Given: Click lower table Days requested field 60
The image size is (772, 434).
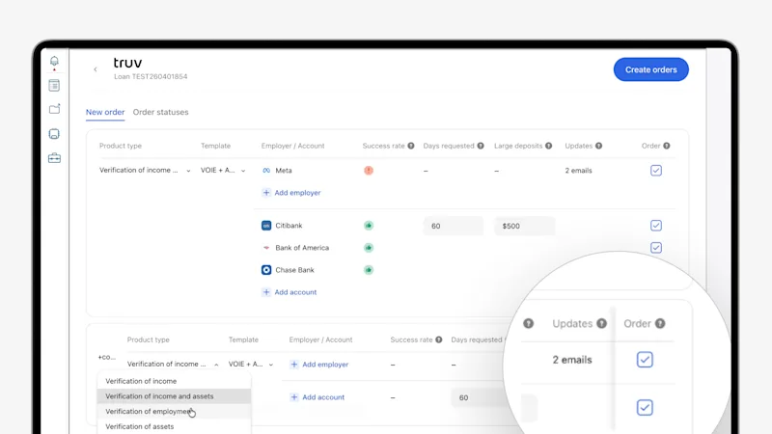Looking at the screenshot, I should click(x=480, y=397).
